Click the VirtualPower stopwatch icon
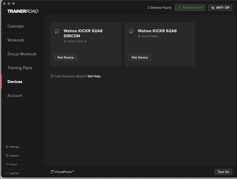This screenshot has width=237, height=179. pyautogui.click(x=52, y=172)
